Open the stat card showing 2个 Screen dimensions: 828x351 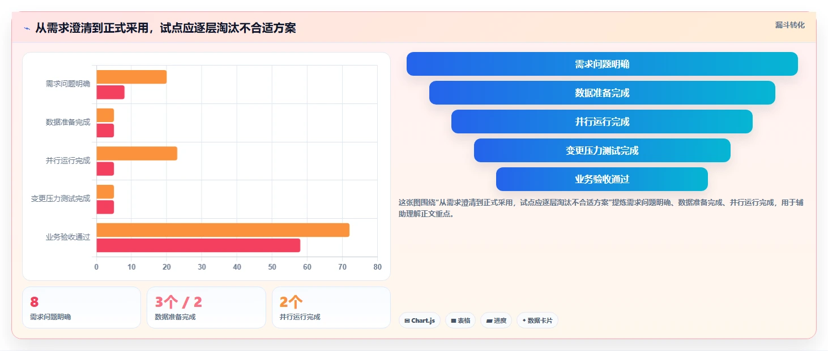[x=331, y=307]
